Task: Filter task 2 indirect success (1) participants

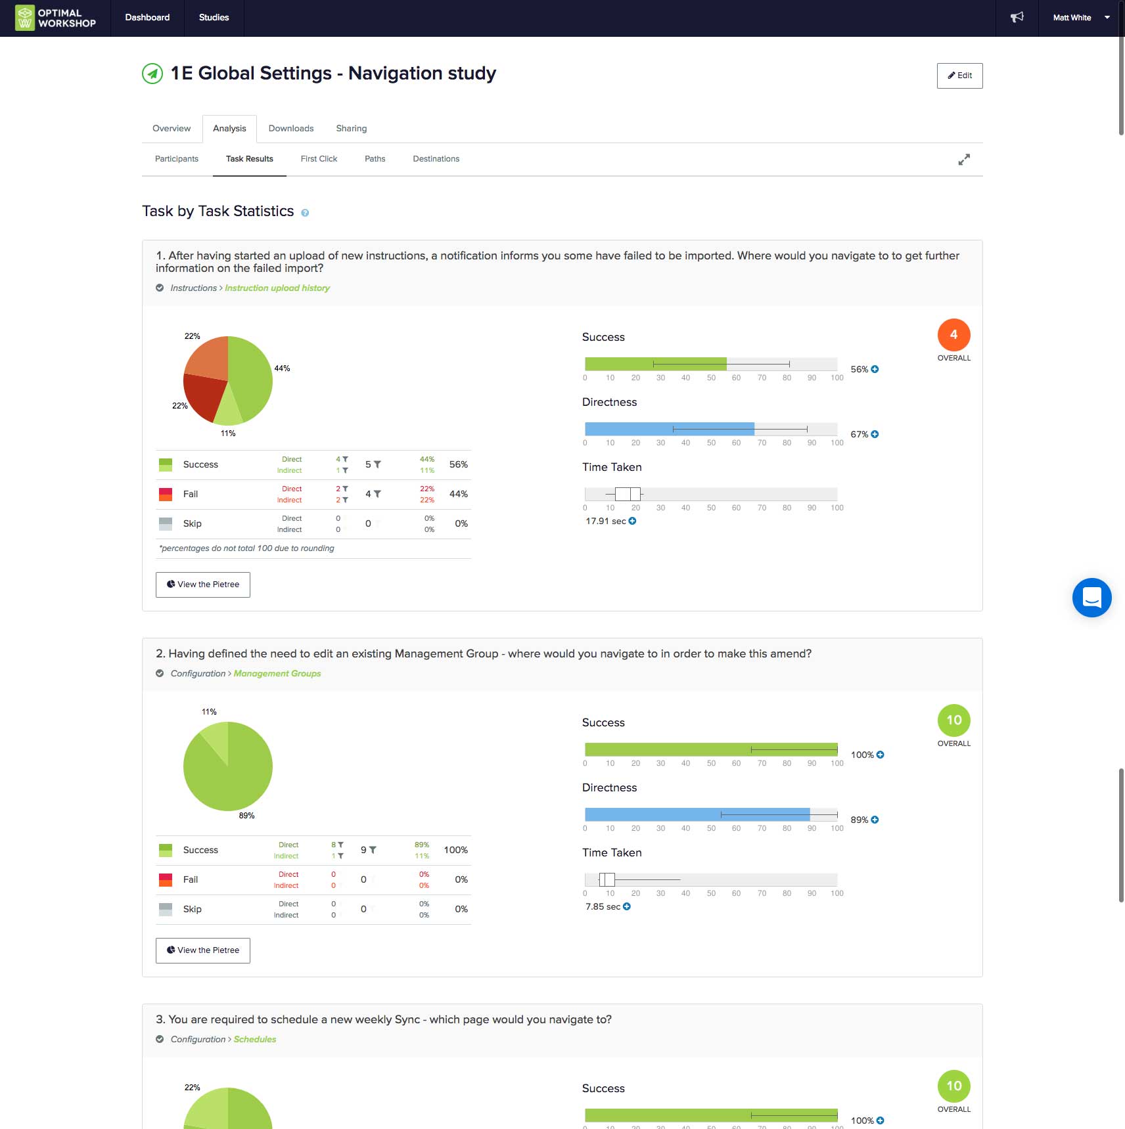Action: point(340,856)
